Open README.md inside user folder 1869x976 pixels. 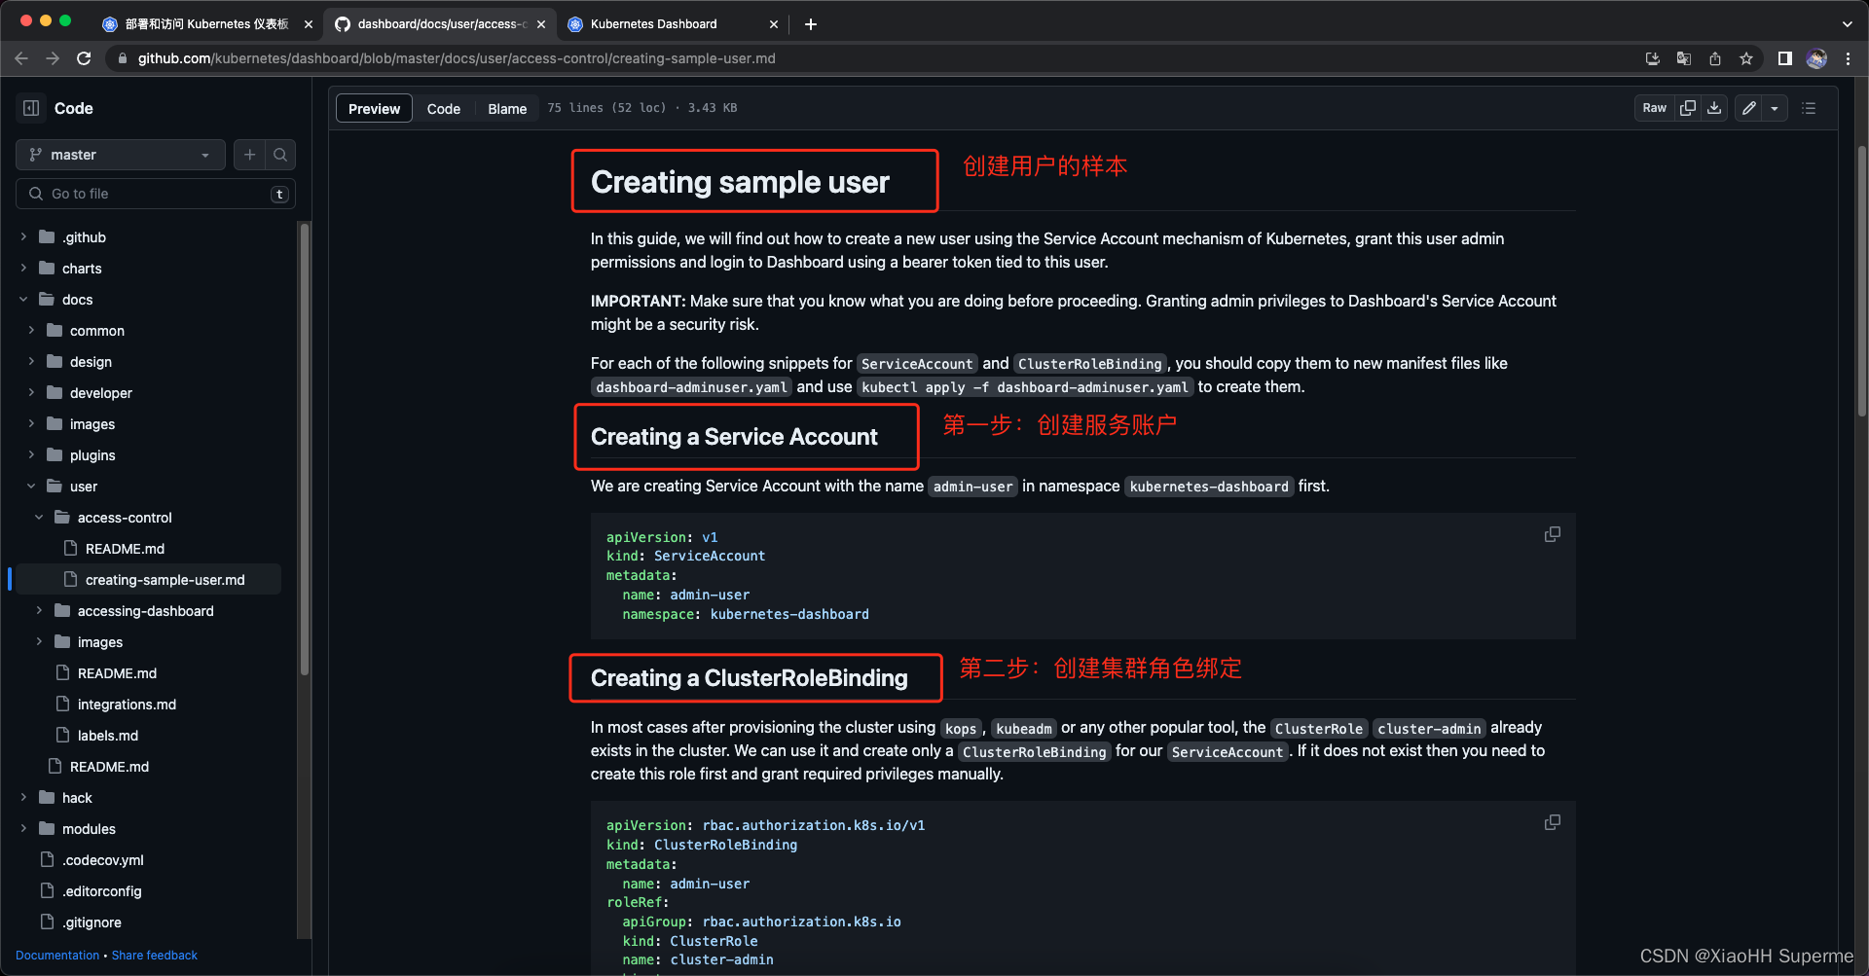coord(117,673)
